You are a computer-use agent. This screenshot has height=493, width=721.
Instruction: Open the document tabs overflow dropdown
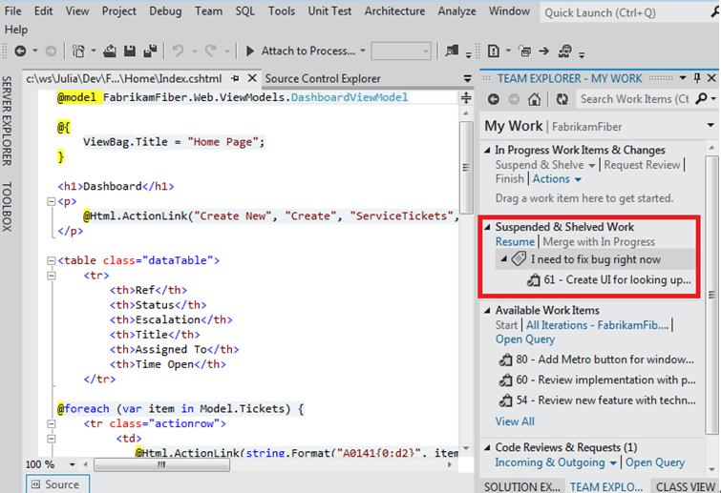tap(467, 78)
